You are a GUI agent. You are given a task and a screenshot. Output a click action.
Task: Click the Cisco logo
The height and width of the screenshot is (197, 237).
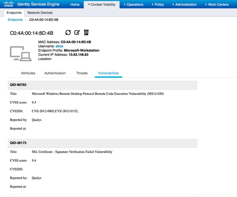[9, 4]
